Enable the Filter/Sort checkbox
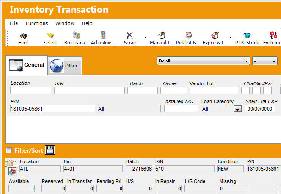This screenshot has height=194, width=281. coord(9,150)
